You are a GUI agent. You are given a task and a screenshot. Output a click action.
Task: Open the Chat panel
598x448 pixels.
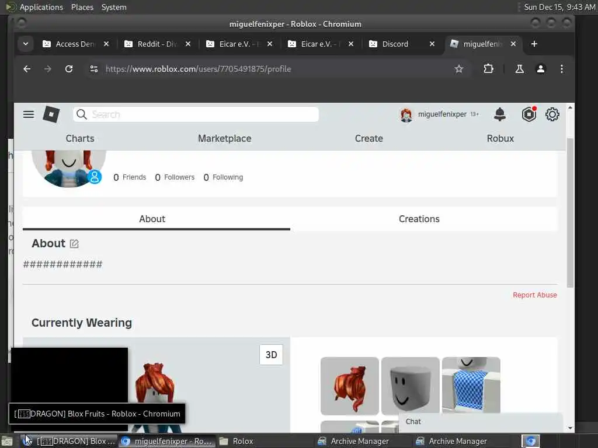click(481, 422)
